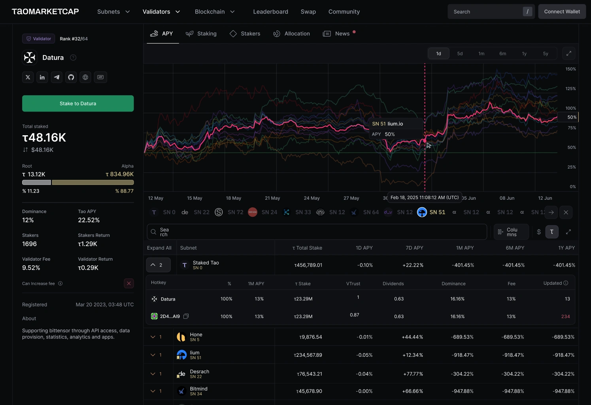This screenshot has width=591, height=405.
Task: Expand chart to fullscreen
Action: pos(569,53)
